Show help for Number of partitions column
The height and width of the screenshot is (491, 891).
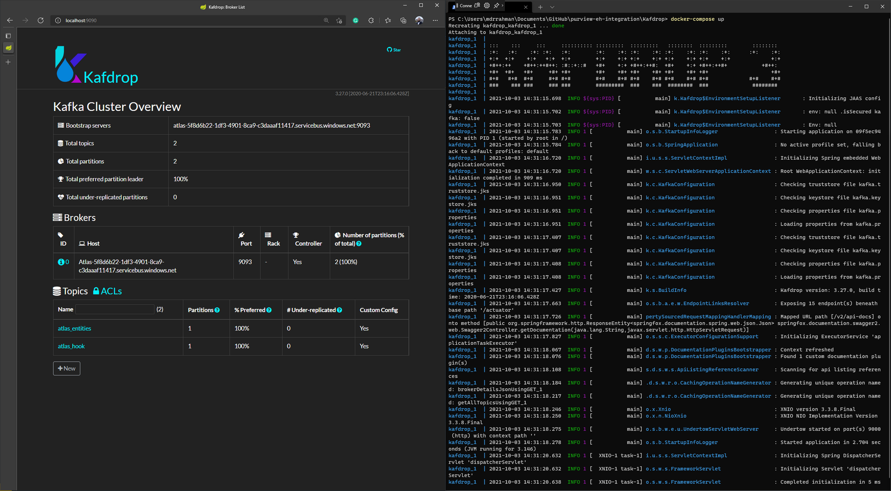[x=359, y=244]
